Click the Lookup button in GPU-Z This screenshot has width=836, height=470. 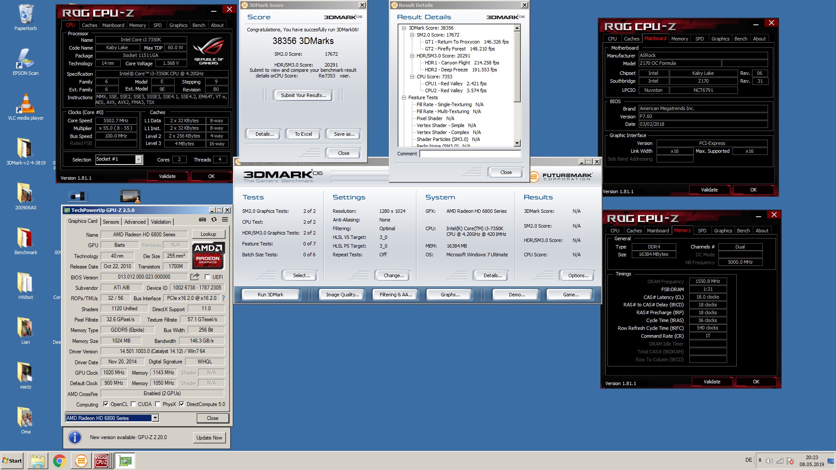coord(208,234)
